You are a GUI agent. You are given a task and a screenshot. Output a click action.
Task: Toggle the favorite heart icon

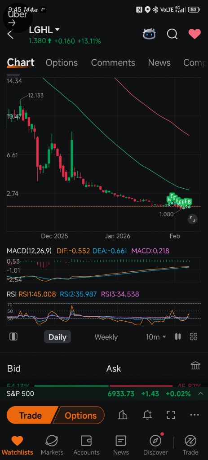195,34
